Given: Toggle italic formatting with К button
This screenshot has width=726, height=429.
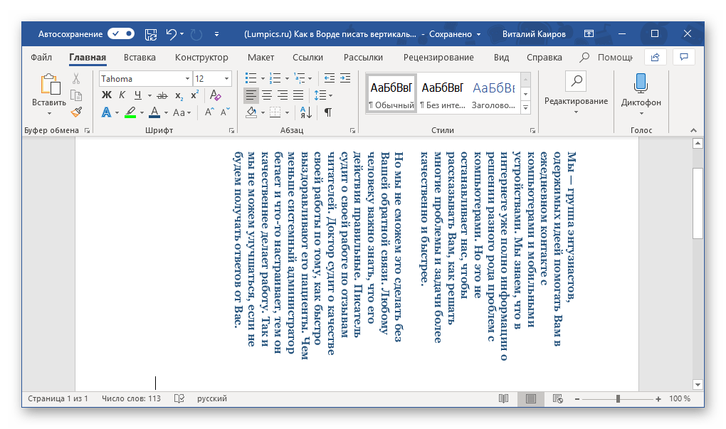Looking at the screenshot, I should point(122,95).
